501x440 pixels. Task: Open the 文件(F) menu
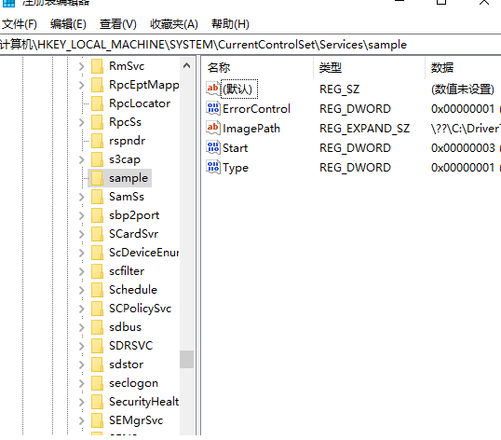pos(20,24)
